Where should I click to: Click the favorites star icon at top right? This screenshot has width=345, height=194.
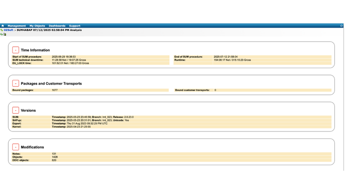pos(341,26)
